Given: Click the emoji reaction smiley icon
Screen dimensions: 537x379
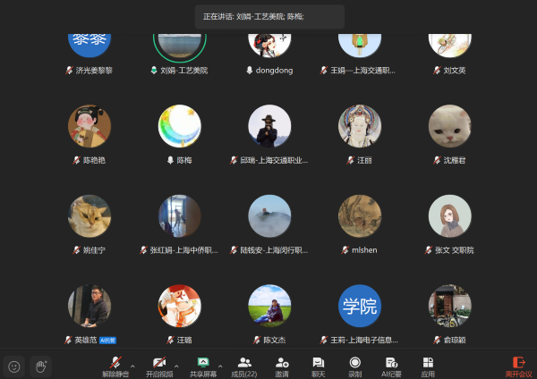Looking at the screenshot, I should point(14,366).
